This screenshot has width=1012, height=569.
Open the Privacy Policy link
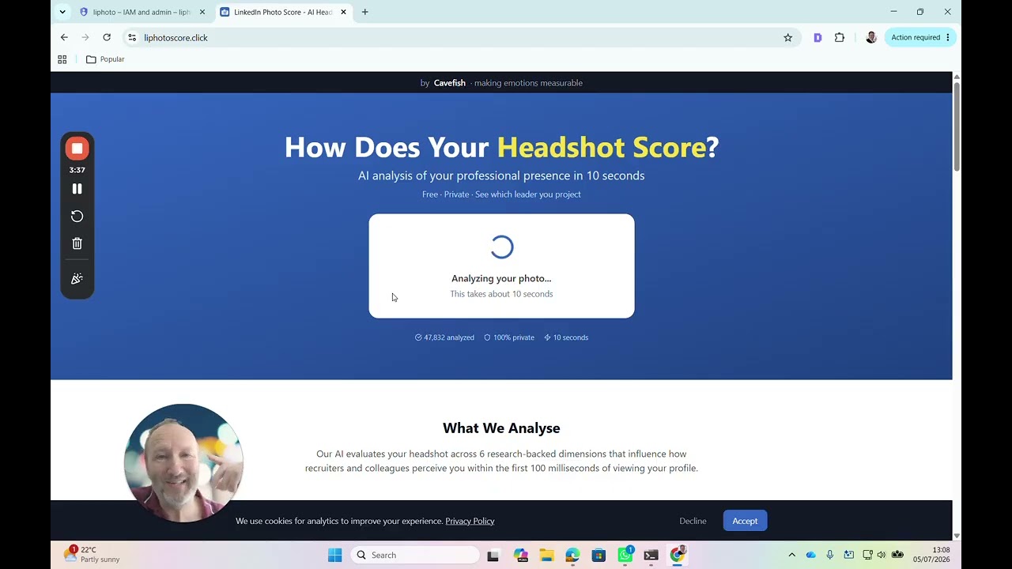point(470,521)
